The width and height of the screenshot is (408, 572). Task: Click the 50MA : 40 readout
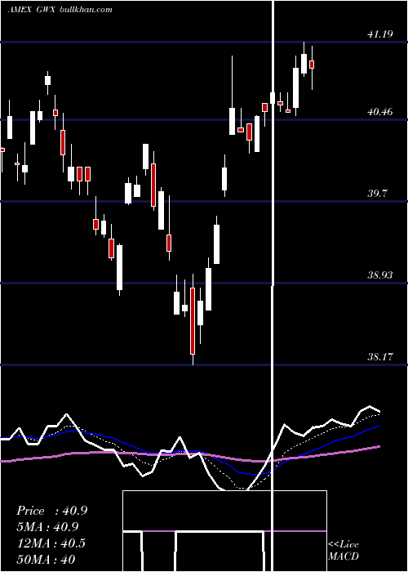[46, 559]
